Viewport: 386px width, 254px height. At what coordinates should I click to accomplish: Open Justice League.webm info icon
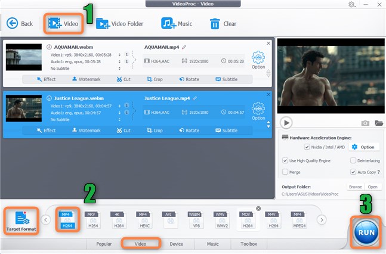click(49, 98)
